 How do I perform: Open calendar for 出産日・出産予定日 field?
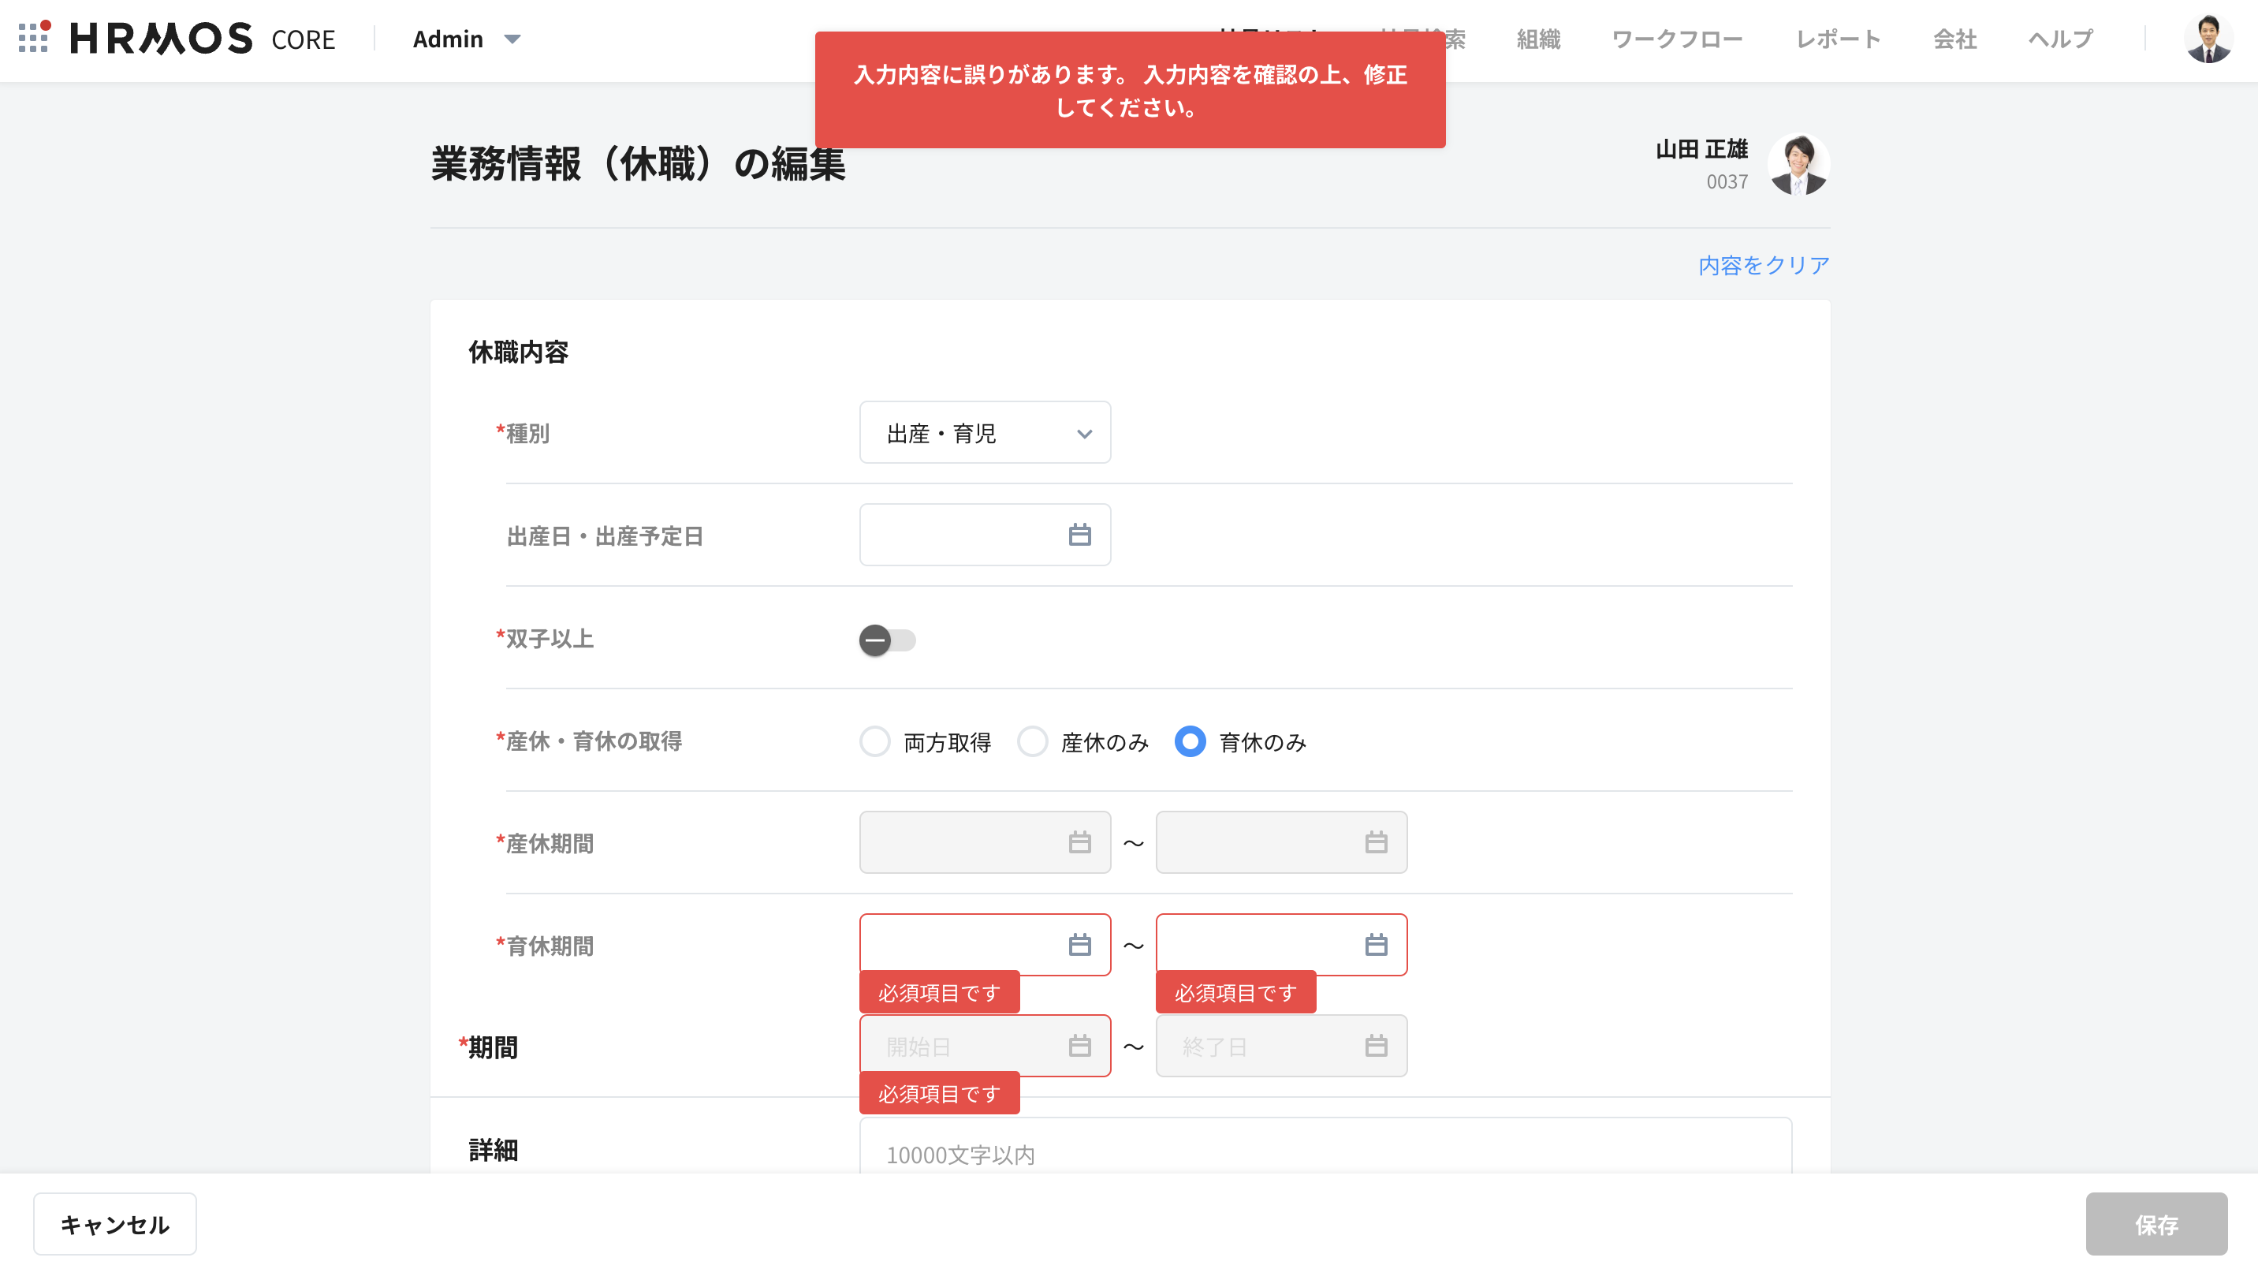pyautogui.click(x=1079, y=535)
